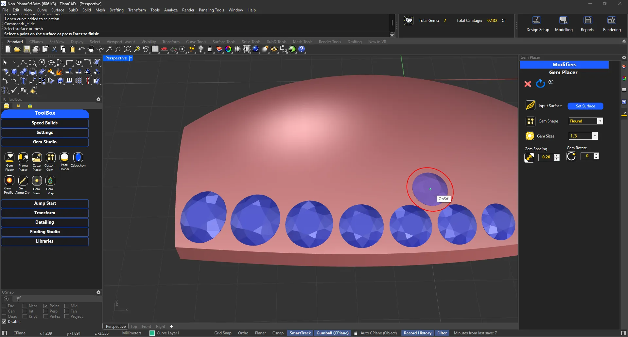Open the Gem Sizes dropdown
The height and width of the screenshot is (337, 628).
[x=595, y=136]
